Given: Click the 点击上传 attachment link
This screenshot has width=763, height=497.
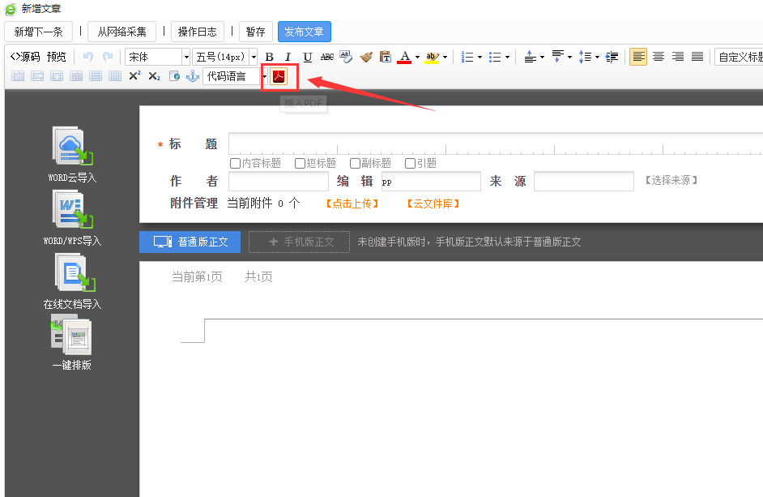Looking at the screenshot, I should click(352, 204).
